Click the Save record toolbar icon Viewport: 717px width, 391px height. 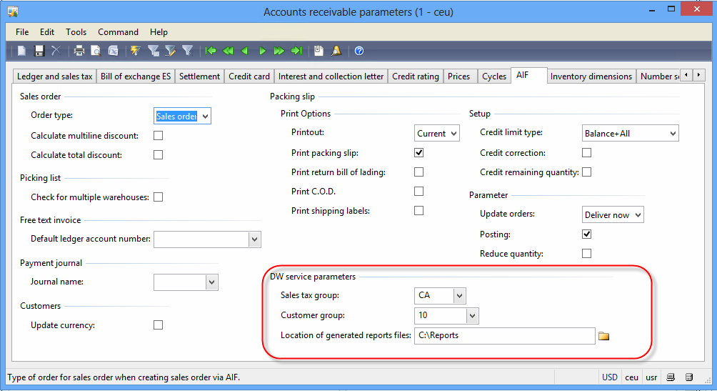click(x=39, y=51)
